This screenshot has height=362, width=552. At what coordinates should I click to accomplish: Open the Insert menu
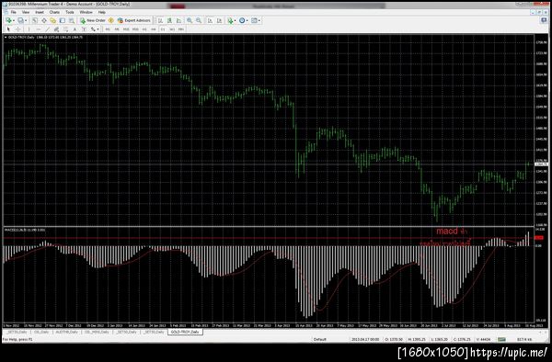pos(40,12)
